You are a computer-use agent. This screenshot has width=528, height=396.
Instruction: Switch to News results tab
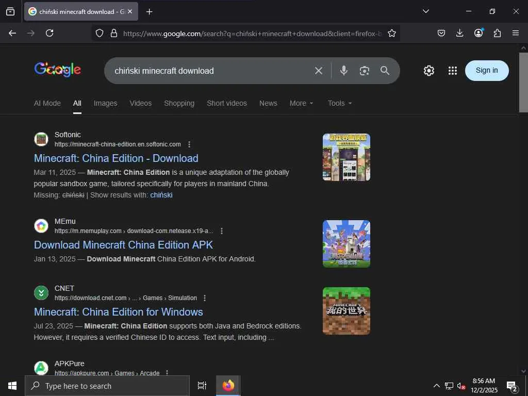(x=268, y=103)
